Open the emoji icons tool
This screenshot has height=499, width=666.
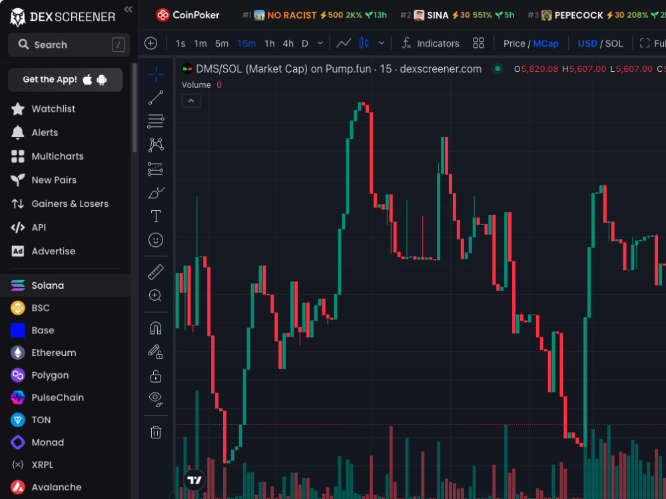pyautogui.click(x=156, y=240)
